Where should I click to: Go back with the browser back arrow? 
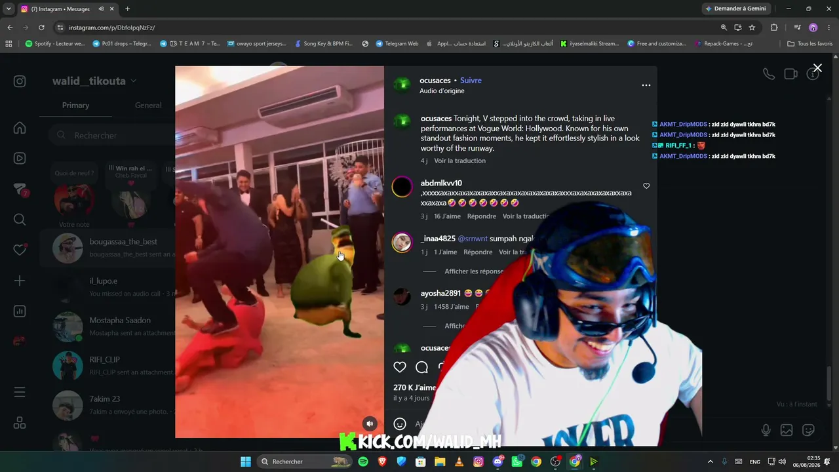point(10,28)
